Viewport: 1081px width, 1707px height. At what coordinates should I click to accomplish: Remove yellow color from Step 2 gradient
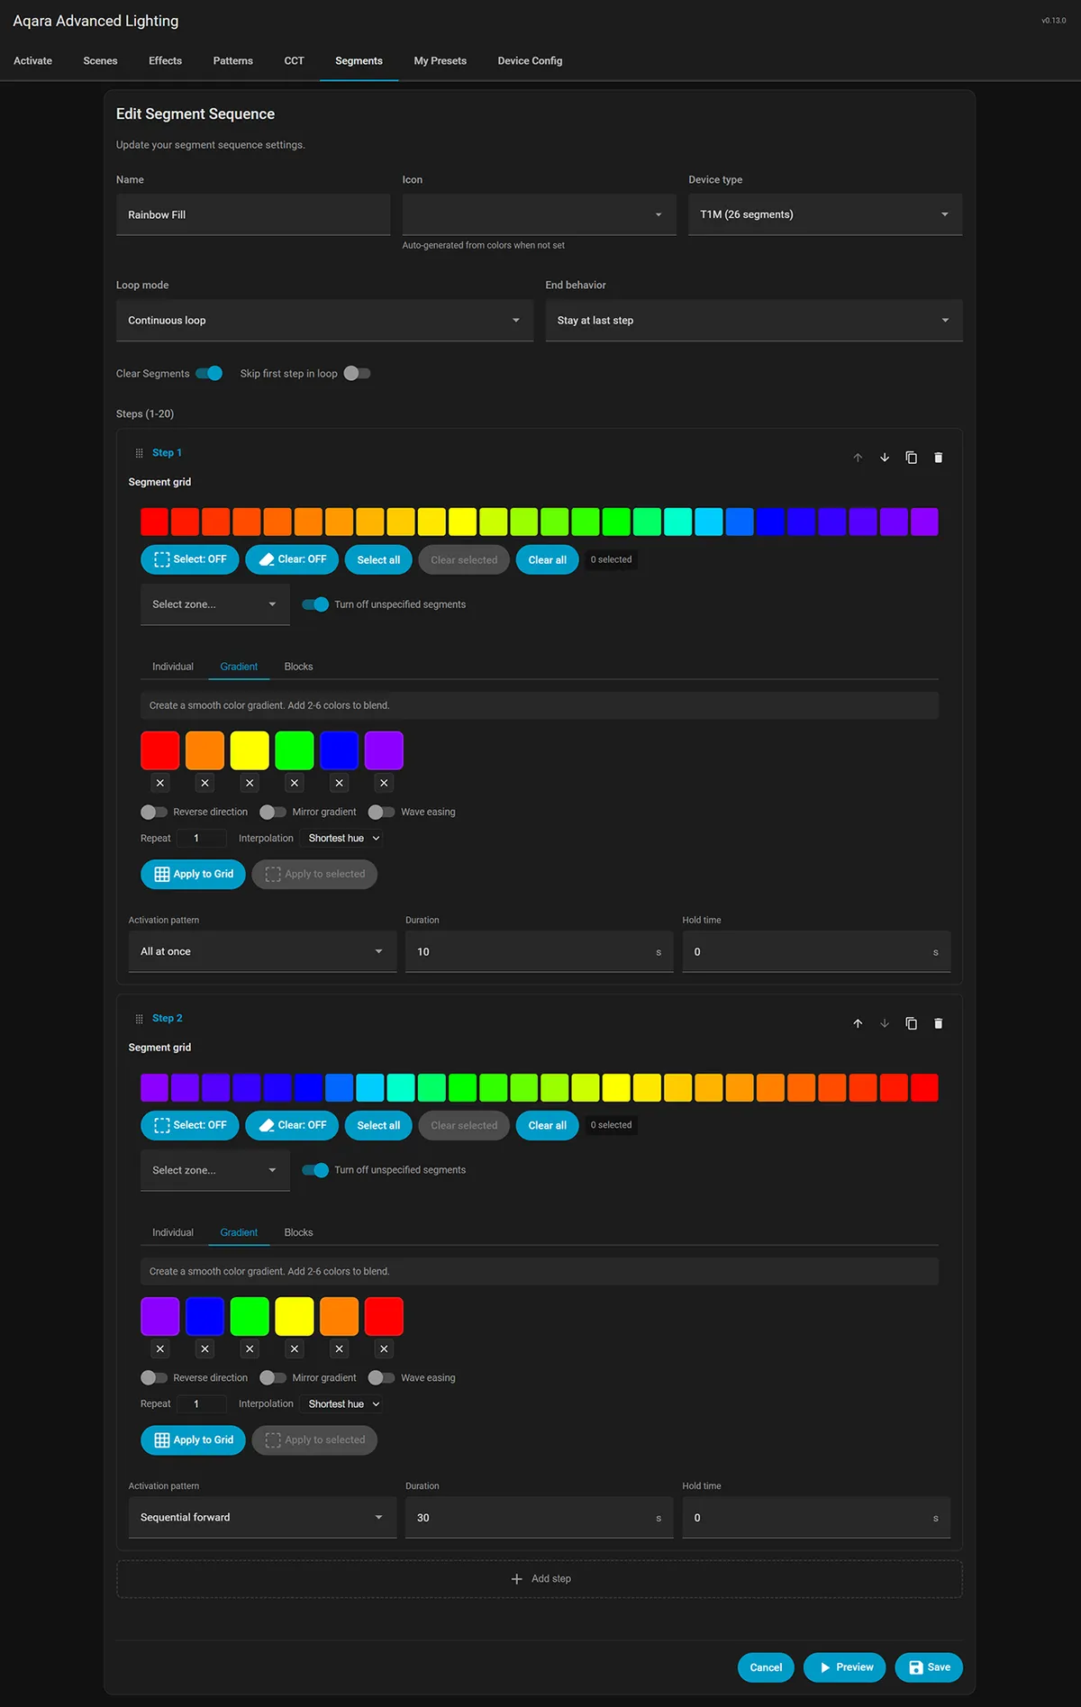[x=295, y=1348]
